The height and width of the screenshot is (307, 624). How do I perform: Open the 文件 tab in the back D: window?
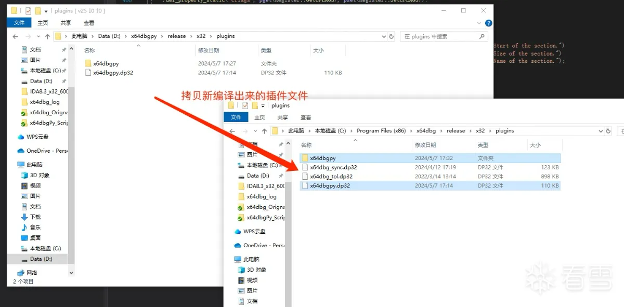pos(19,23)
